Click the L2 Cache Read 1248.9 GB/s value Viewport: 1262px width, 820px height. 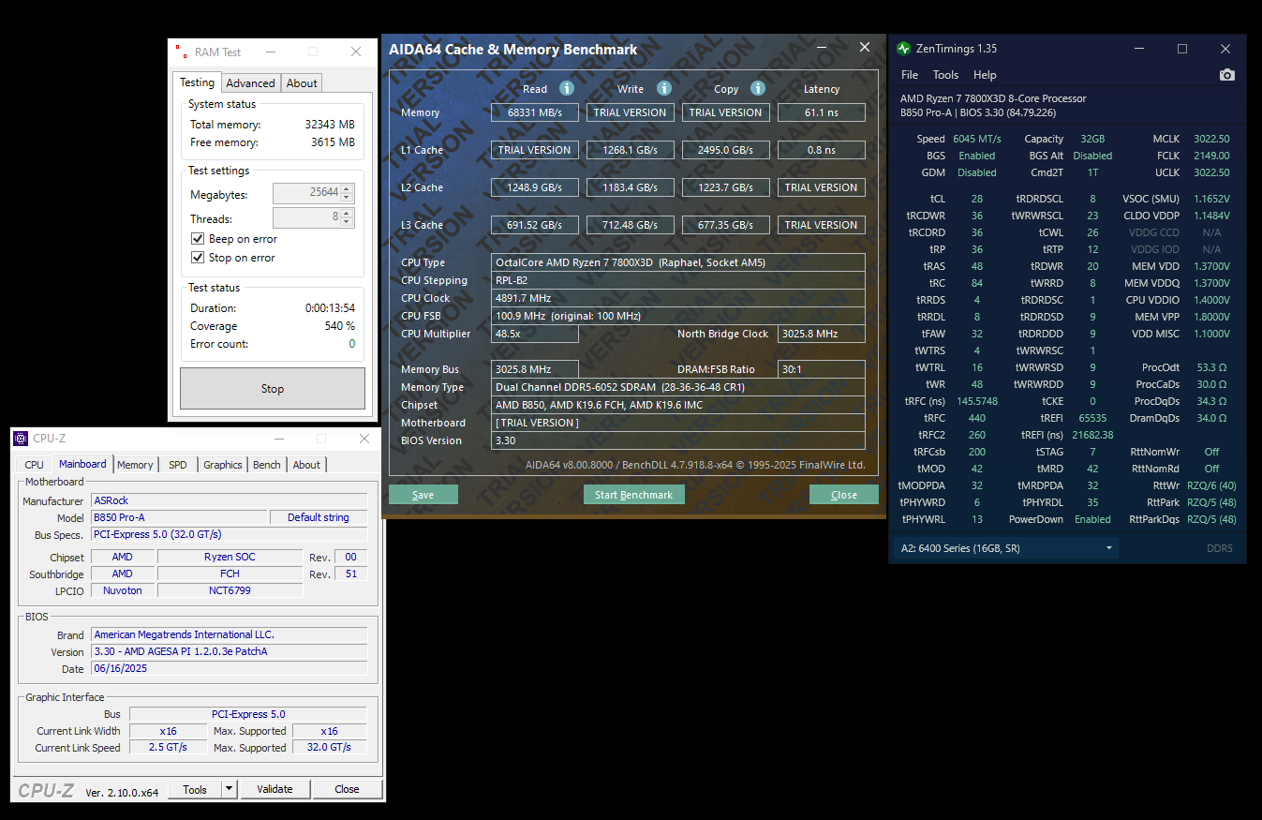tap(535, 187)
